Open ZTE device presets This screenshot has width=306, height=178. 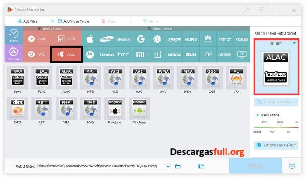tap(208, 55)
